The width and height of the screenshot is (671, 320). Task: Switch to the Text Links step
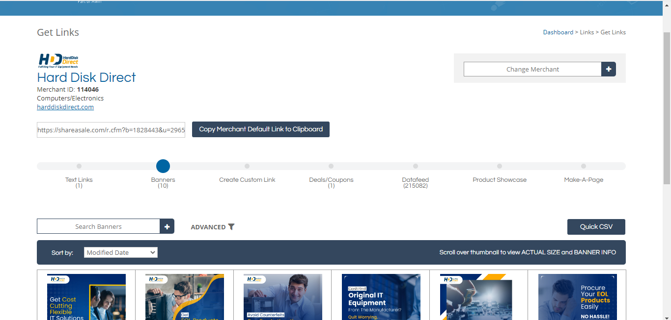tap(79, 179)
